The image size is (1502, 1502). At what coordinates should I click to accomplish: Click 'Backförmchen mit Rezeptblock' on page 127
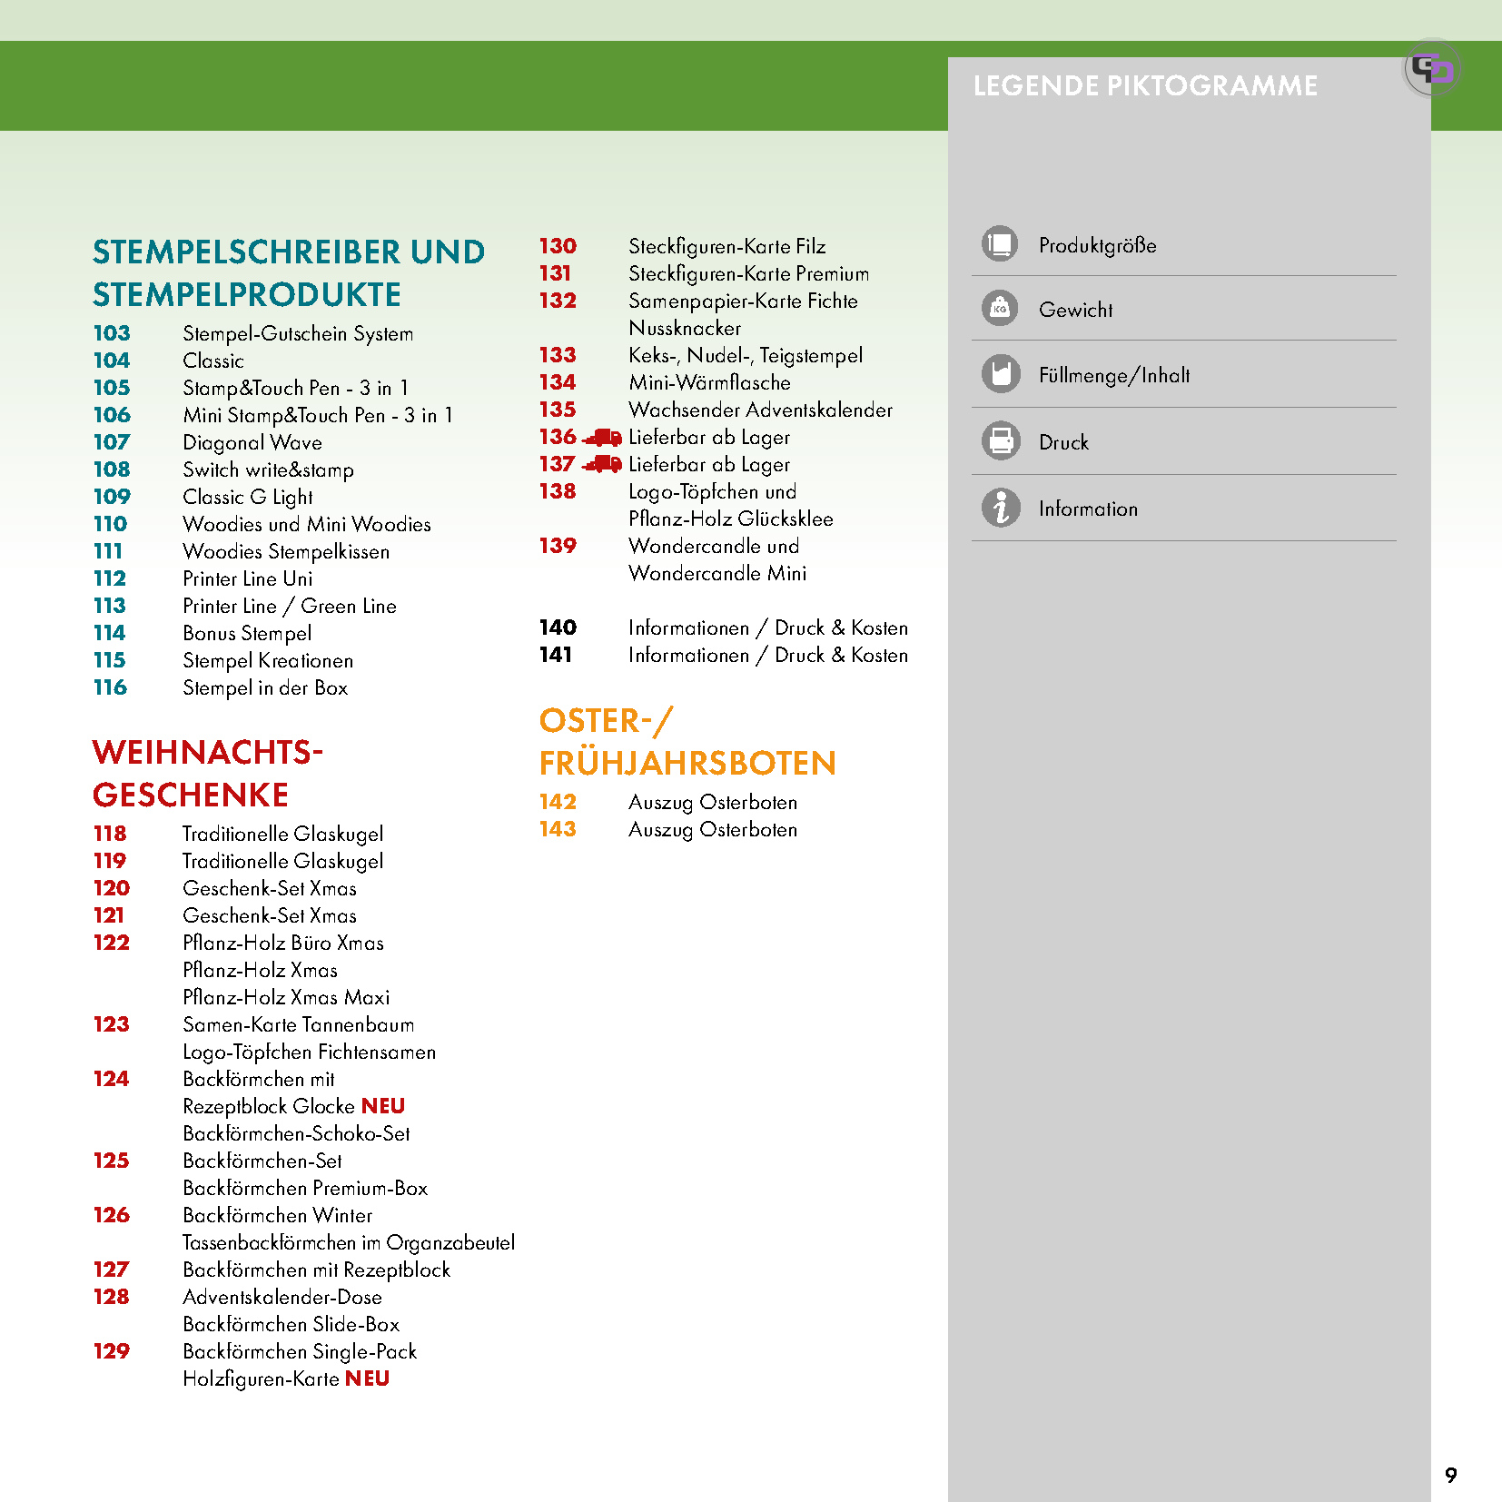click(317, 1270)
